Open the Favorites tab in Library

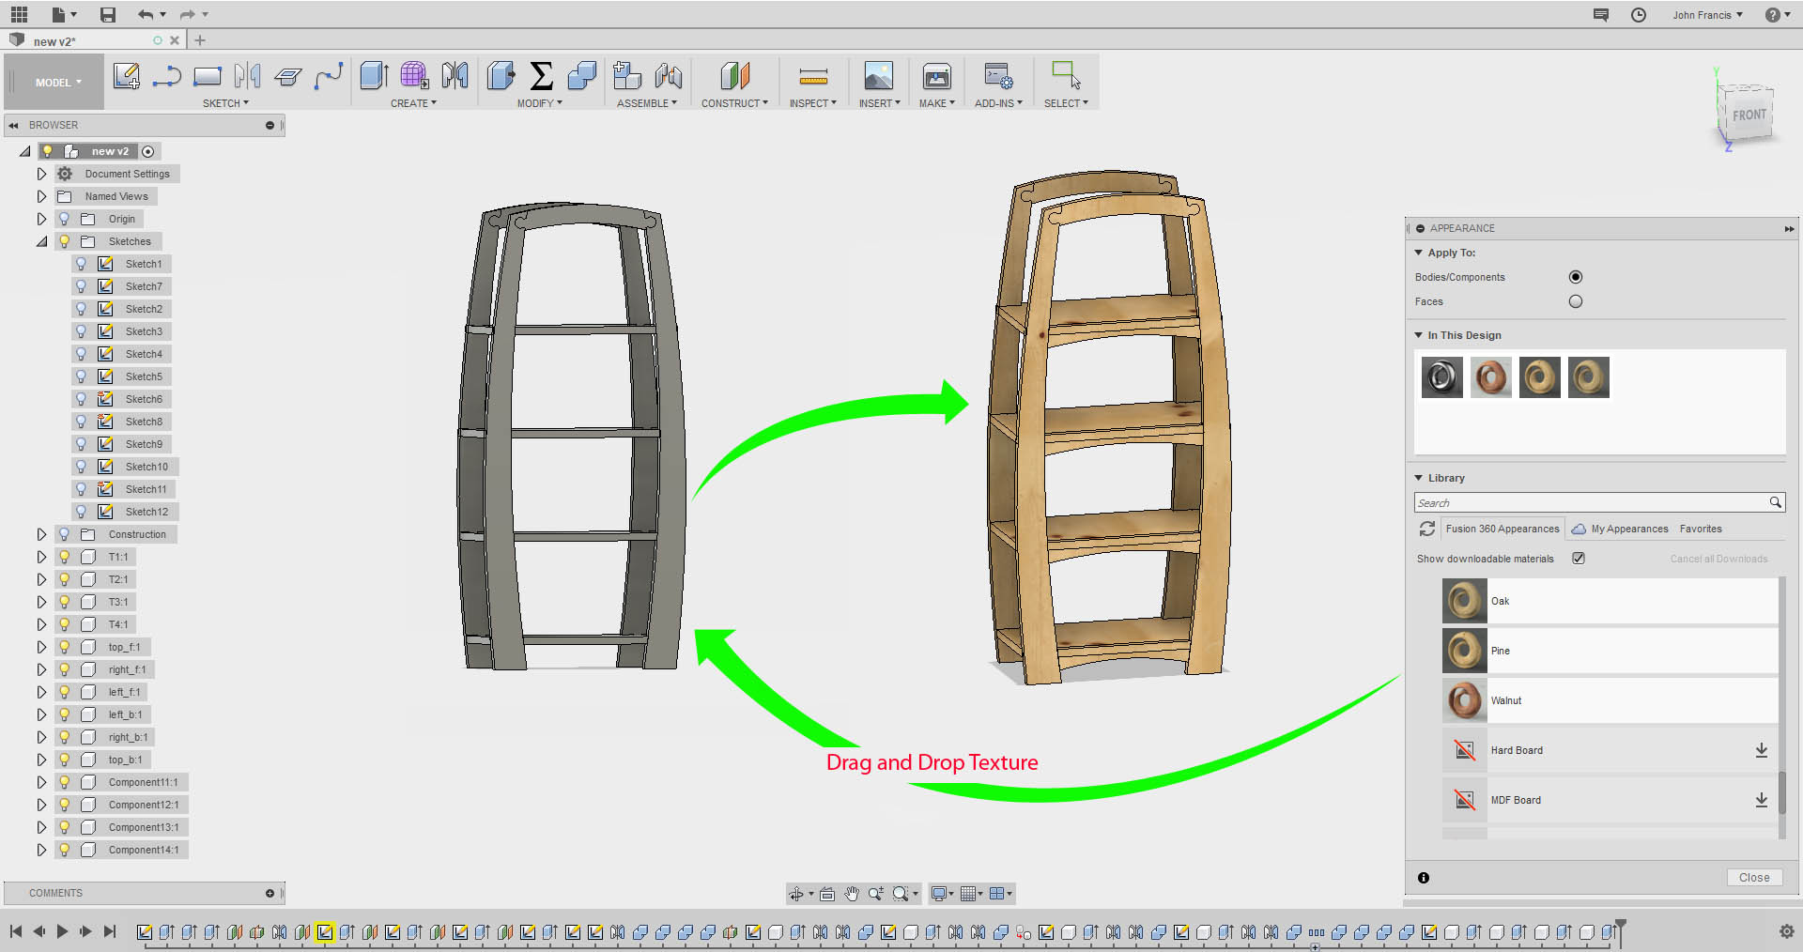(x=1701, y=529)
